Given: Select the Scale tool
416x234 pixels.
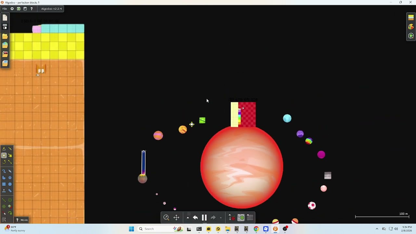Looking at the screenshot, I should click(10, 162).
